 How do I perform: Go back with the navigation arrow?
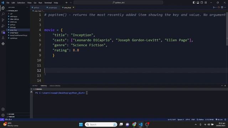(67, 2)
